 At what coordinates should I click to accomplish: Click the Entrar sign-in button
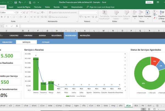[x=149, y=2]
